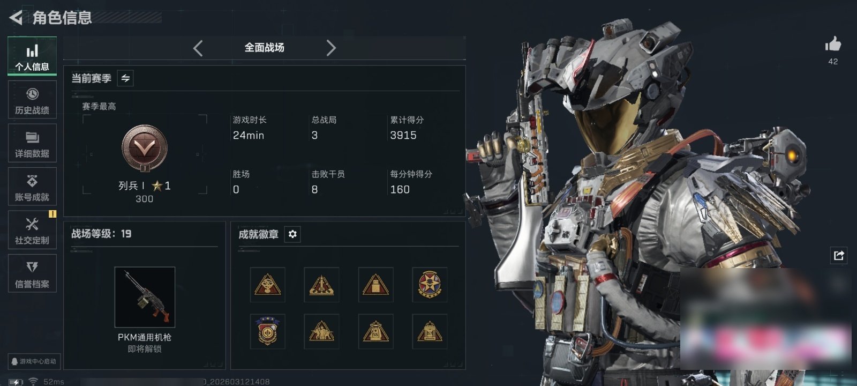
Task: Switch mode with the left chevron
Action: (198, 48)
